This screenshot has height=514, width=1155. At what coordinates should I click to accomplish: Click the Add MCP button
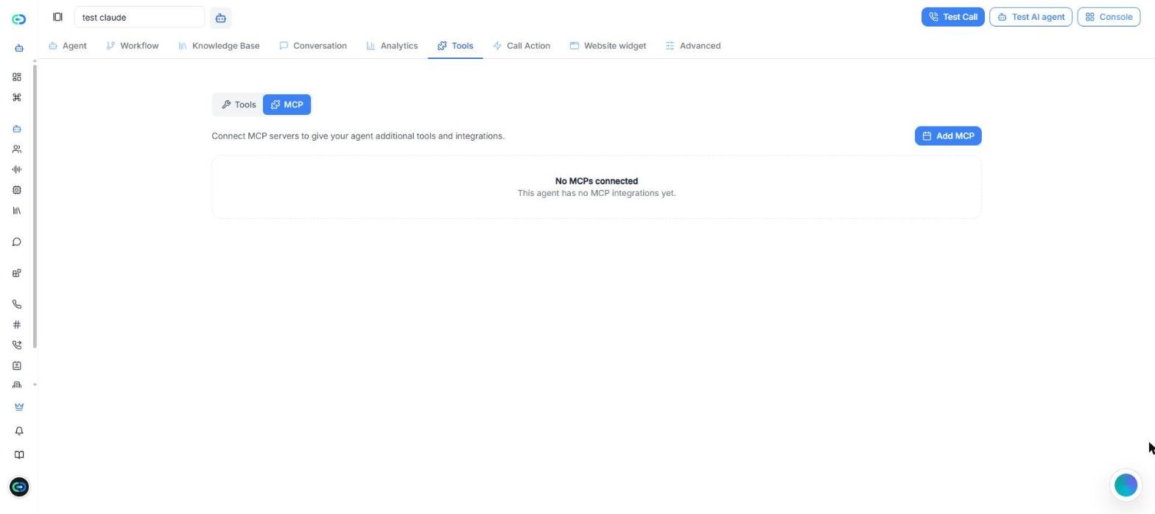[x=948, y=136]
